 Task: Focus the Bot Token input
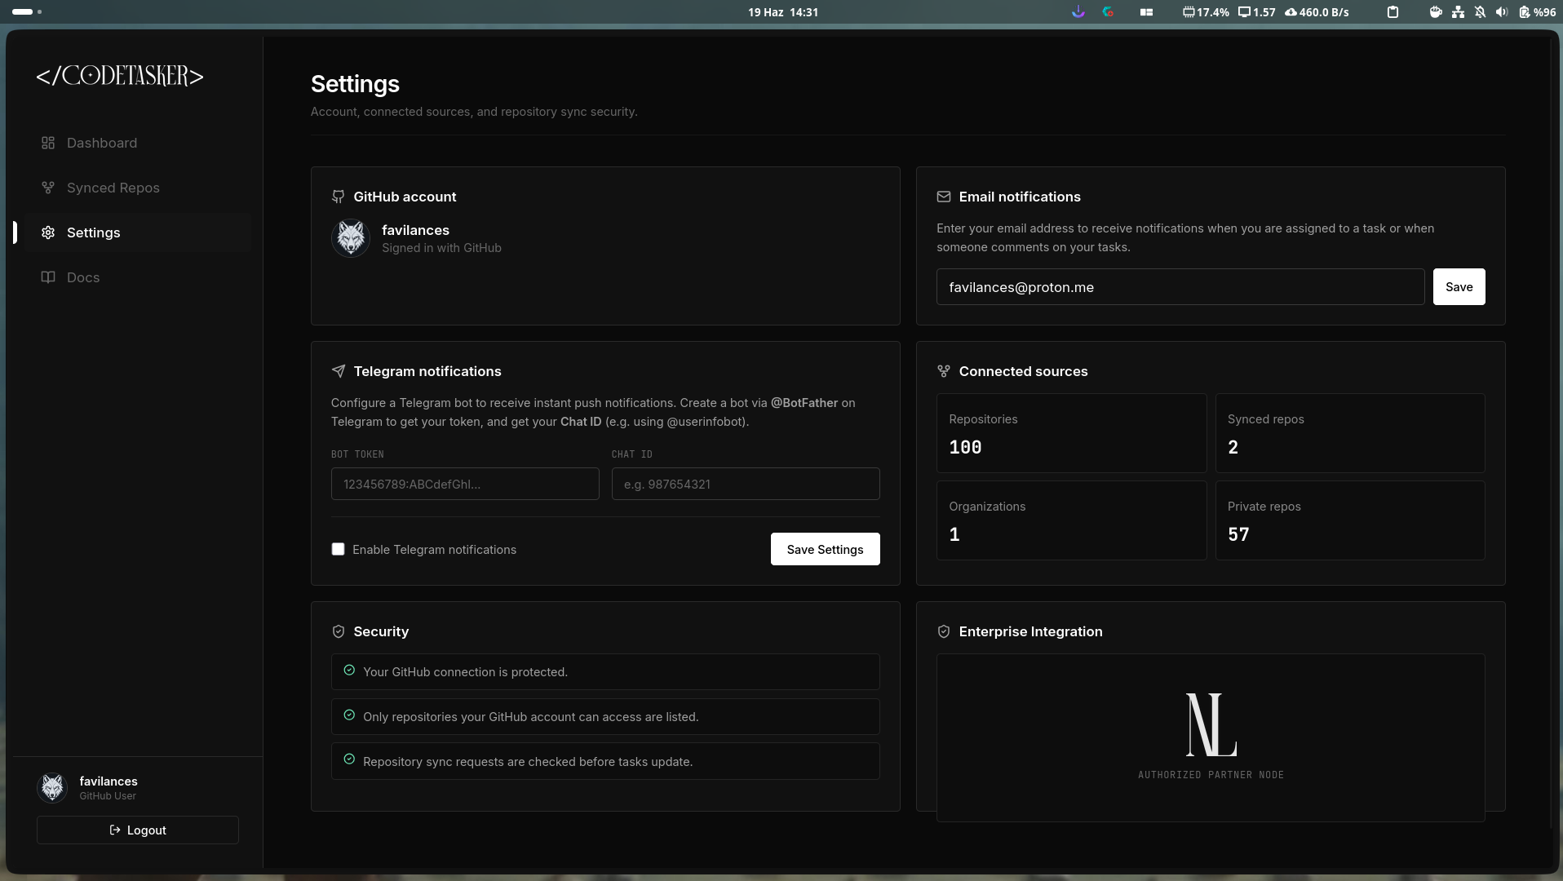point(465,484)
